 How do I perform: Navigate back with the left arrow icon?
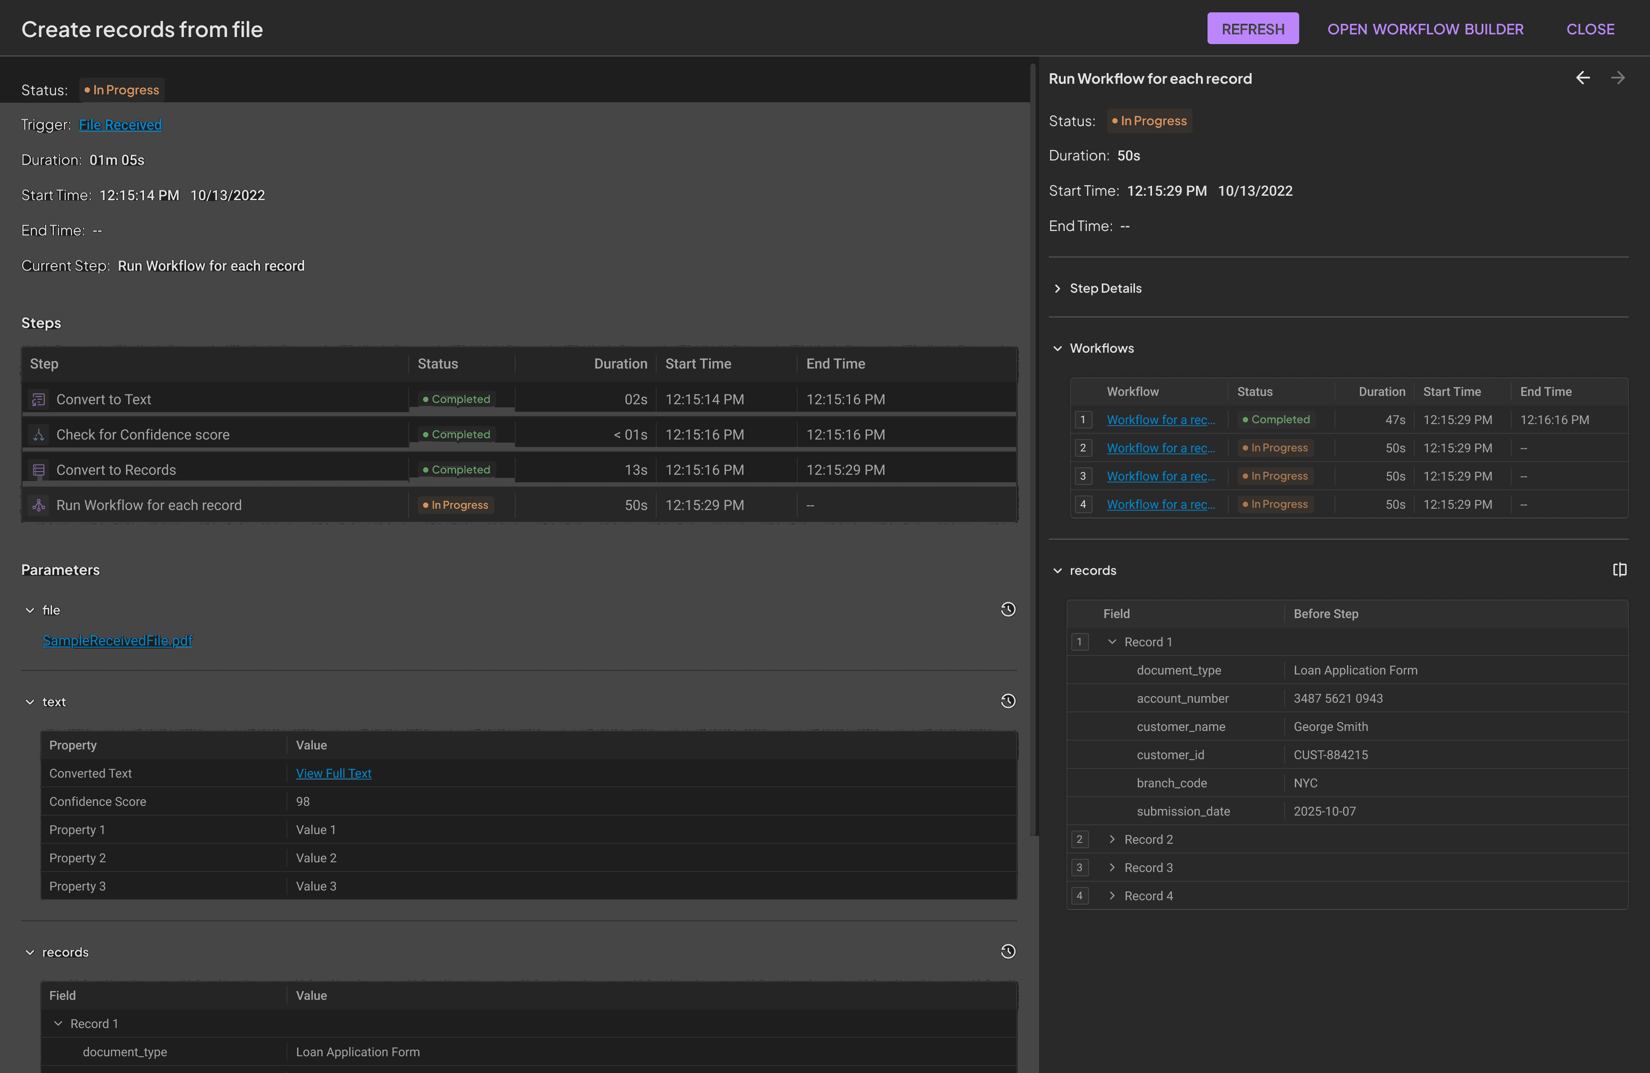pyautogui.click(x=1583, y=78)
